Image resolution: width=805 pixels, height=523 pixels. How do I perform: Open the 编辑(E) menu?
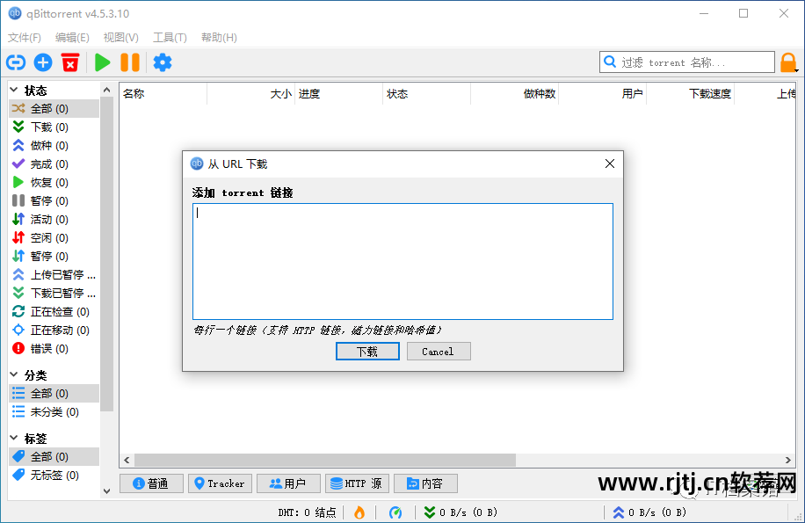(72, 38)
